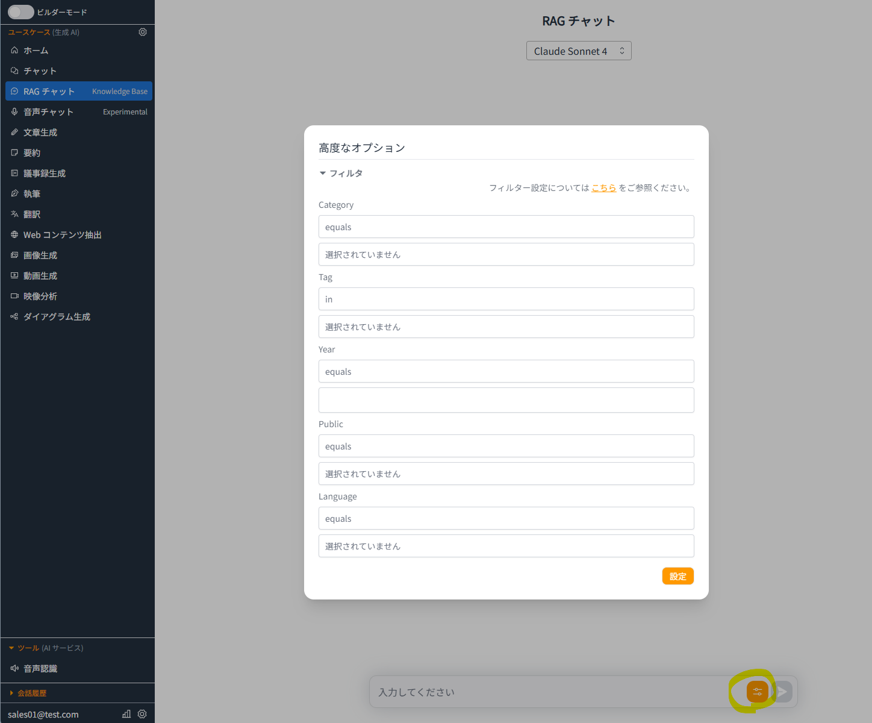Click the Web コンテンツ抽出 globe icon
Viewport: 872px width, 723px height.
tap(14, 235)
